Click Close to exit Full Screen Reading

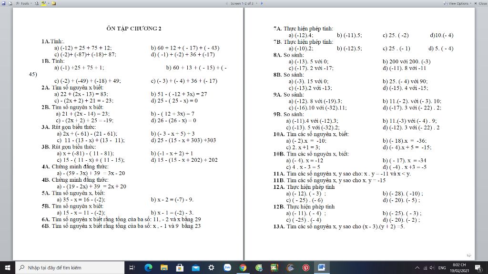coord(480,3)
